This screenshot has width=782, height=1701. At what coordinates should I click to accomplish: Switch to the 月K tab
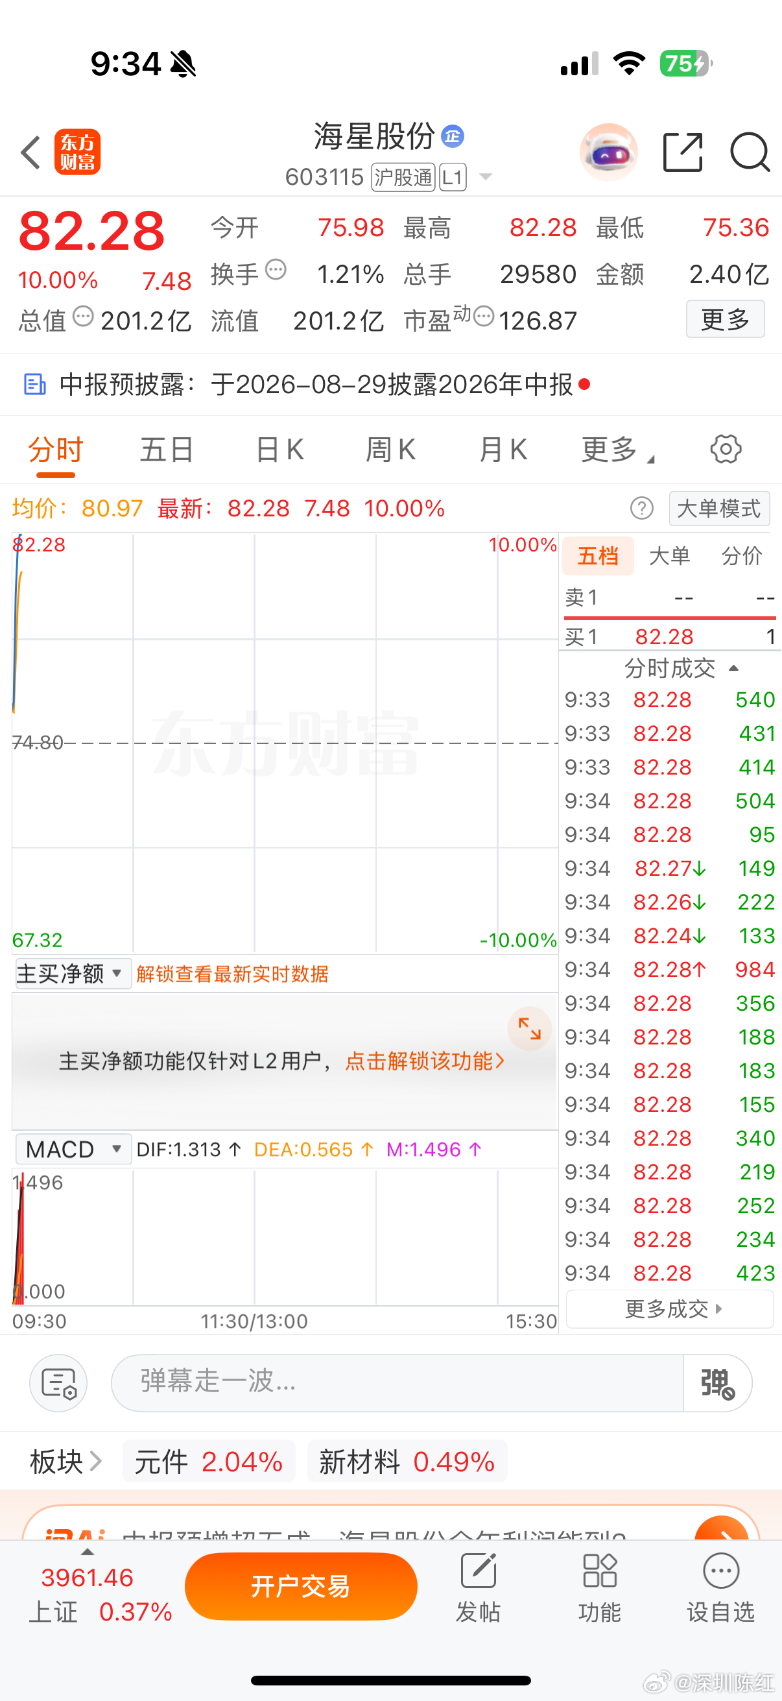503,450
